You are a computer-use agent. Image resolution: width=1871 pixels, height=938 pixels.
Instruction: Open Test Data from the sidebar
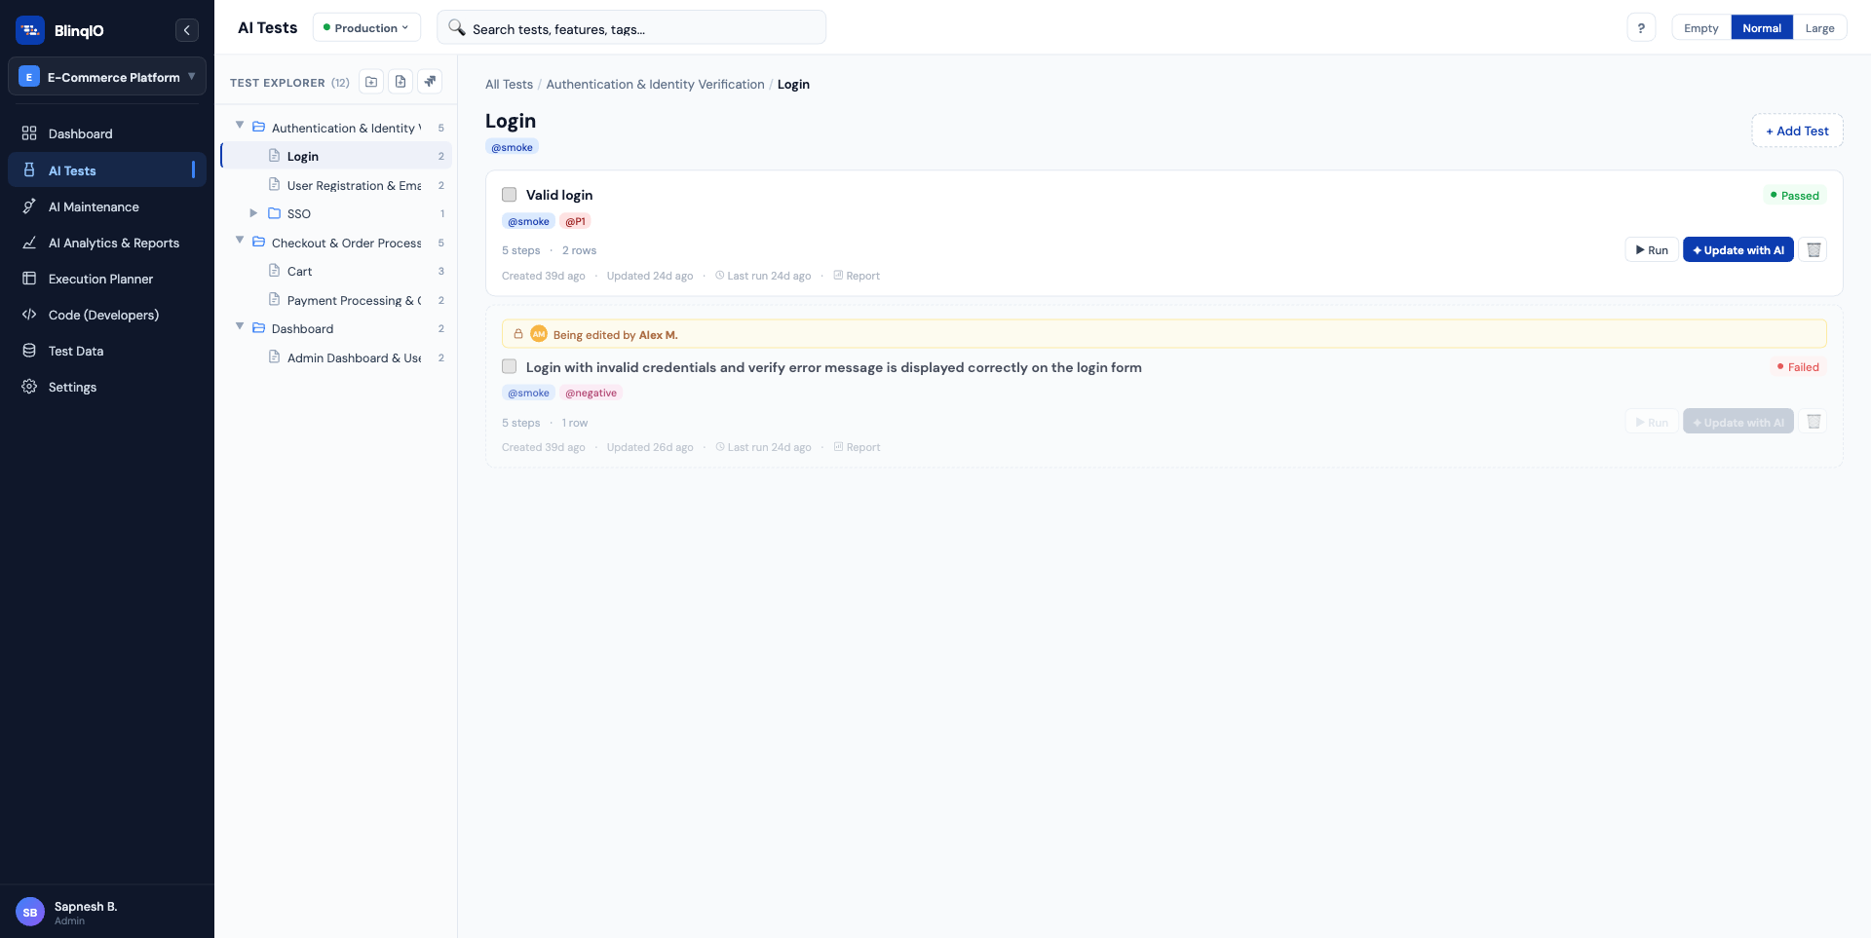click(x=77, y=351)
